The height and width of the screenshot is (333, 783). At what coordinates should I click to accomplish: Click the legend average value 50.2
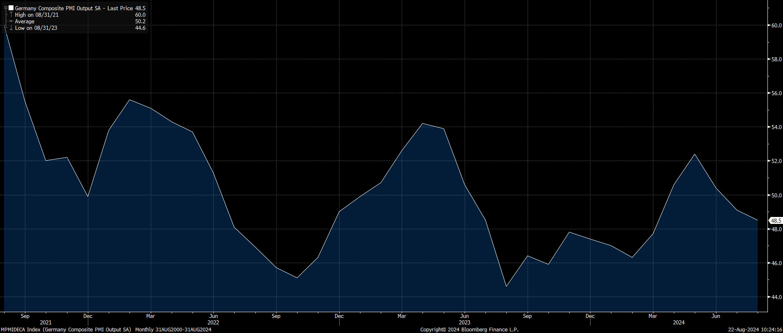(140, 21)
